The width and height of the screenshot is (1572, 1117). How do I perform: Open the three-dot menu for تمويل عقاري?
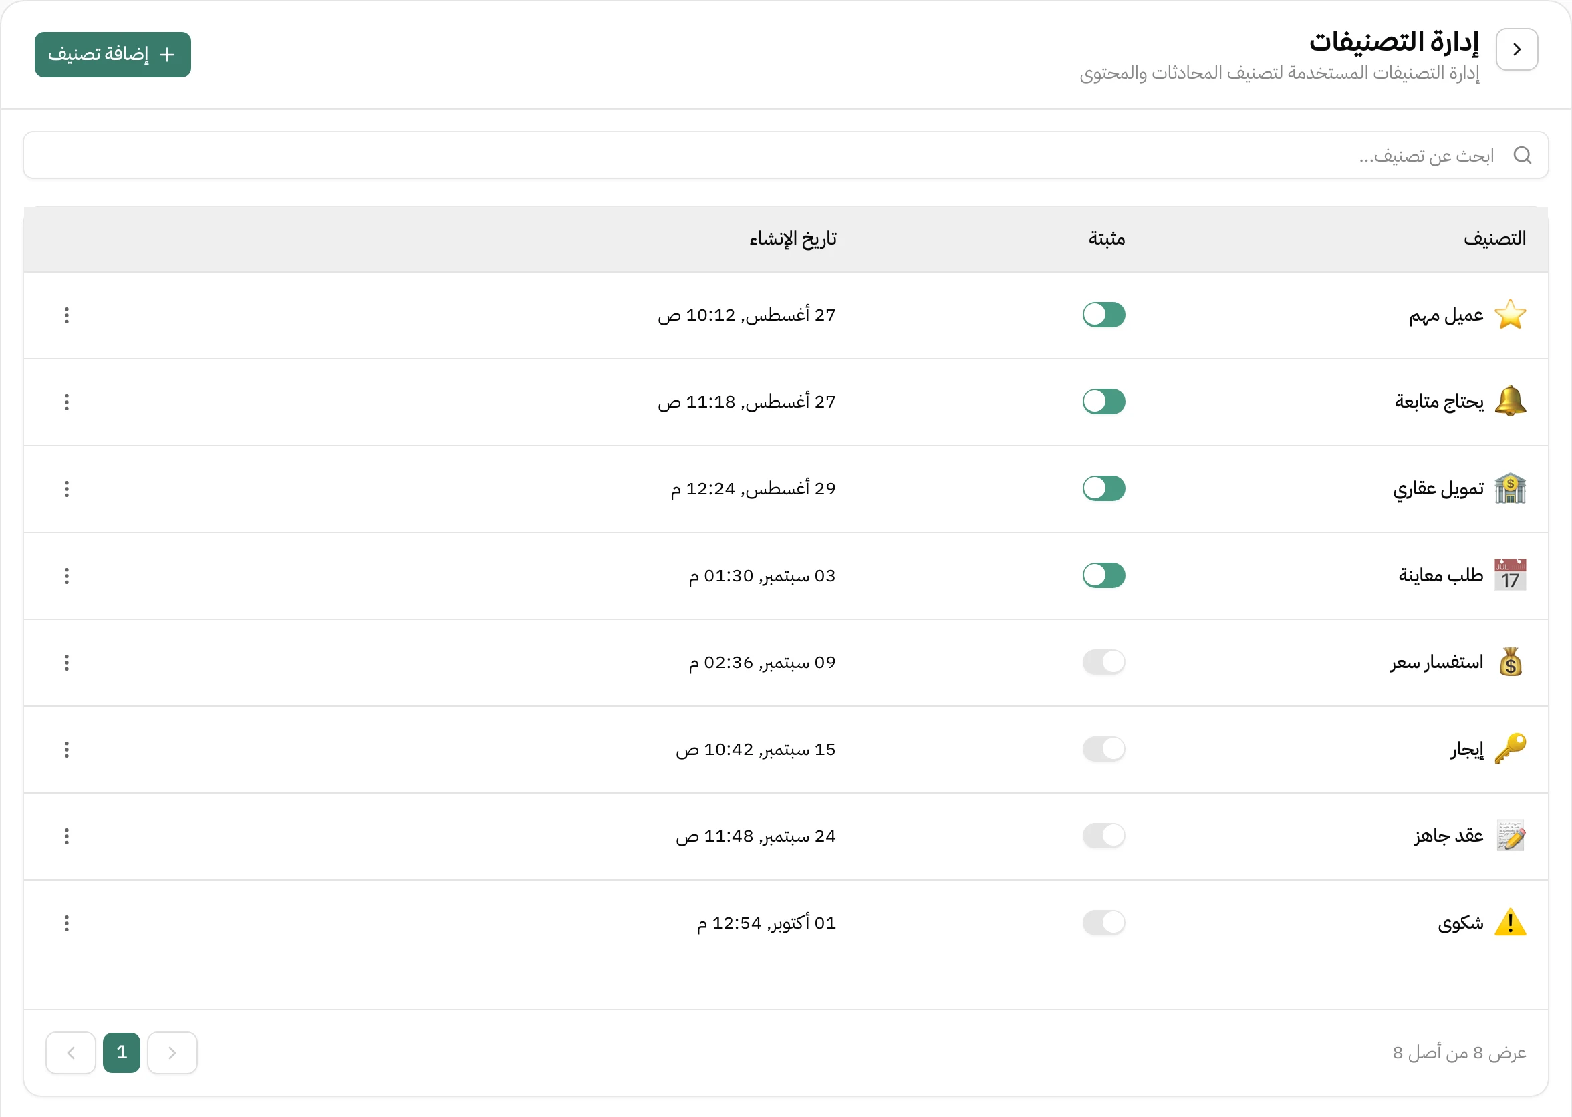click(67, 489)
